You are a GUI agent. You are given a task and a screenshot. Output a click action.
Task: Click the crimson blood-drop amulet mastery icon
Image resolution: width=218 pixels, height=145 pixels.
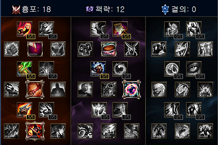tap(35, 49)
